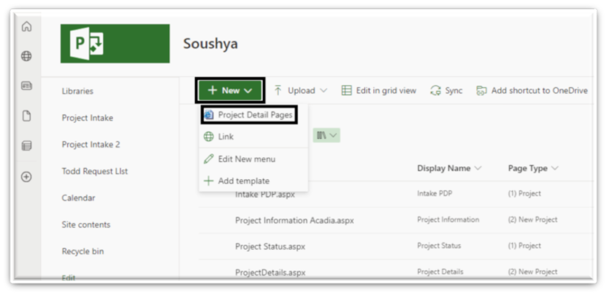Open the Page Type column dropdown

click(x=532, y=168)
